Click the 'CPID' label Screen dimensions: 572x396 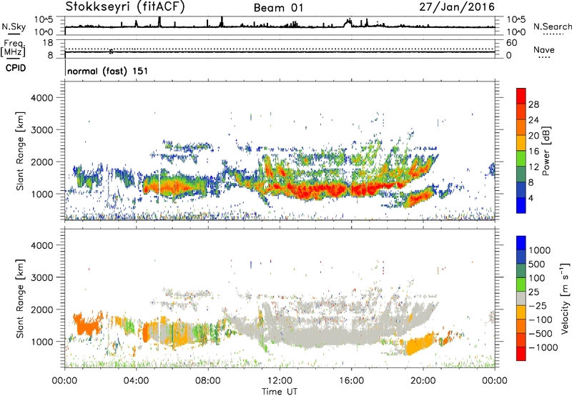click(16, 68)
